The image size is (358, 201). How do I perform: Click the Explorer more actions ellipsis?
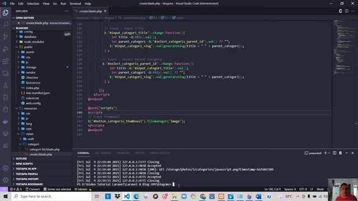pyautogui.click(x=67, y=11)
